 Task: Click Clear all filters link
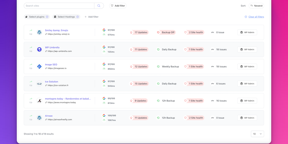click(254, 17)
